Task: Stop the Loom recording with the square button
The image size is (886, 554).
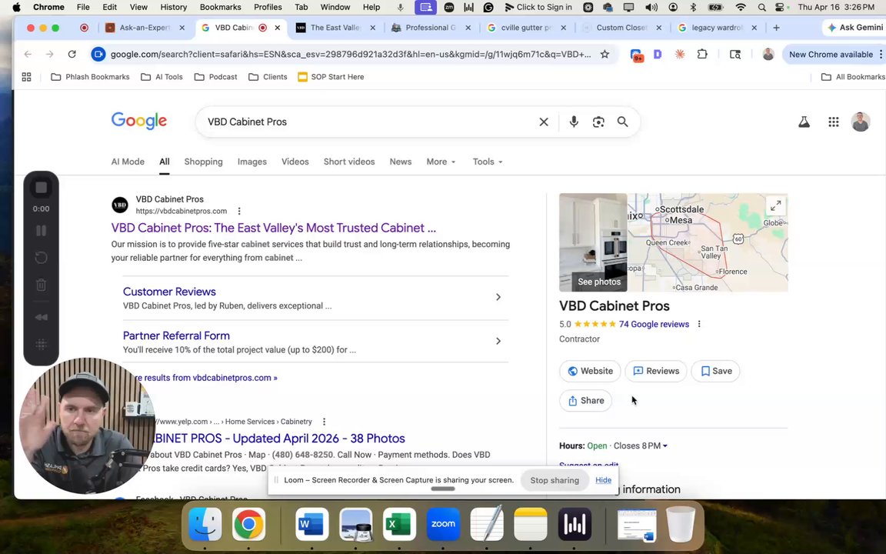Action: (x=42, y=188)
